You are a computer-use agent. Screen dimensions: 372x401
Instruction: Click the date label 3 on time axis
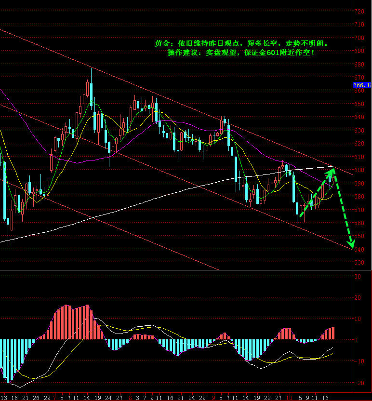pyautogui.click(x=138, y=398)
